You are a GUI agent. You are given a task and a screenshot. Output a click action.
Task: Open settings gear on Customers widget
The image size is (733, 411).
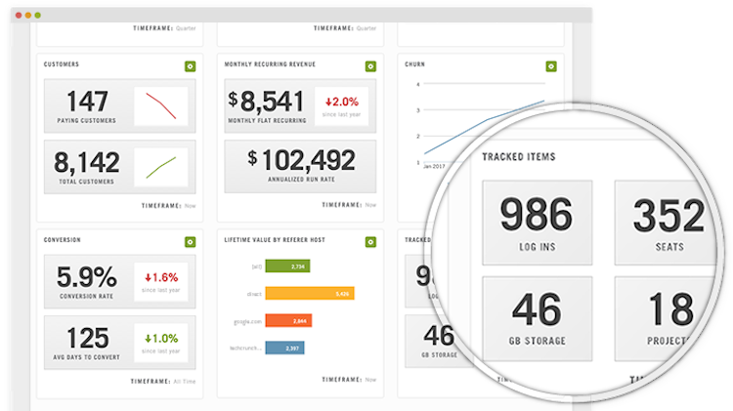tap(190, 66)
